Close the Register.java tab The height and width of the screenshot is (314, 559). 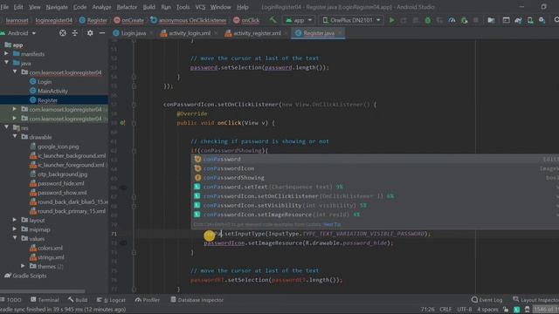(340, 33)
